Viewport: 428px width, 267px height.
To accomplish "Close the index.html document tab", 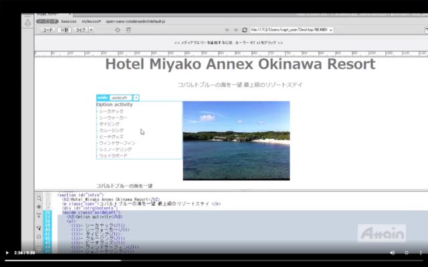I will tap(70, 15).
